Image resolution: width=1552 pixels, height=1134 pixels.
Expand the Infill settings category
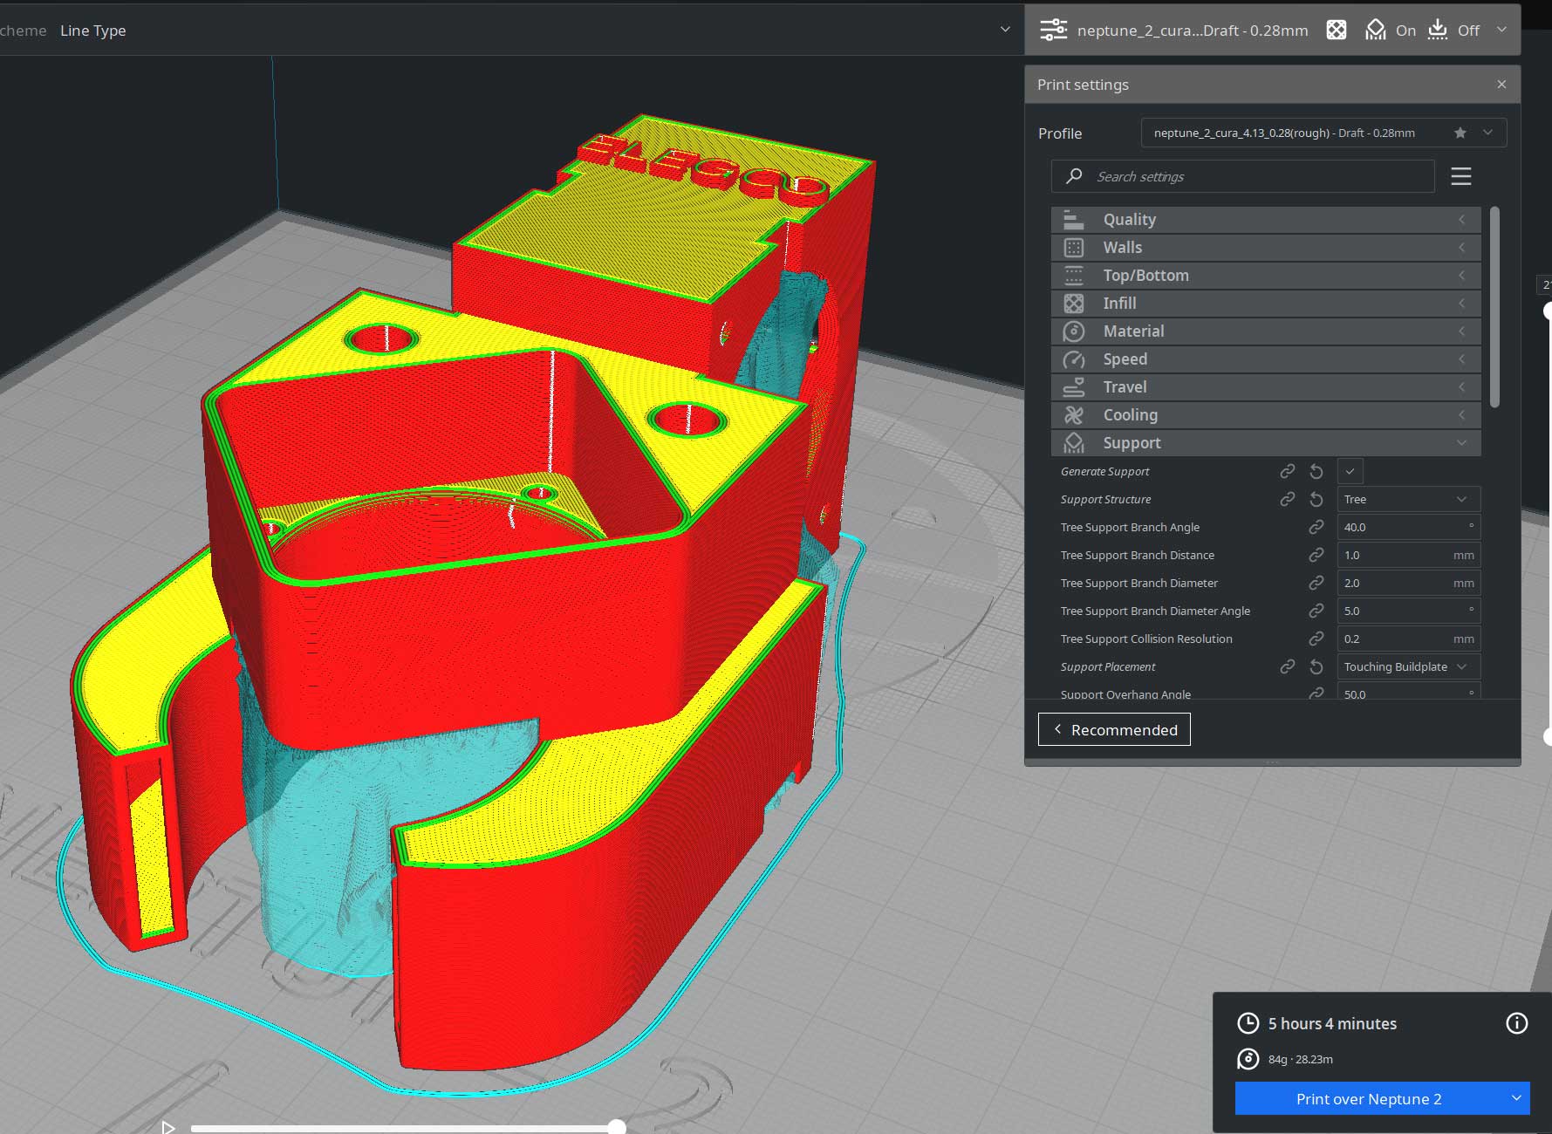tap(1266, 304)
